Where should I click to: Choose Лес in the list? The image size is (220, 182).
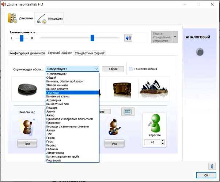pyautogui.click(x=72, y=134)
